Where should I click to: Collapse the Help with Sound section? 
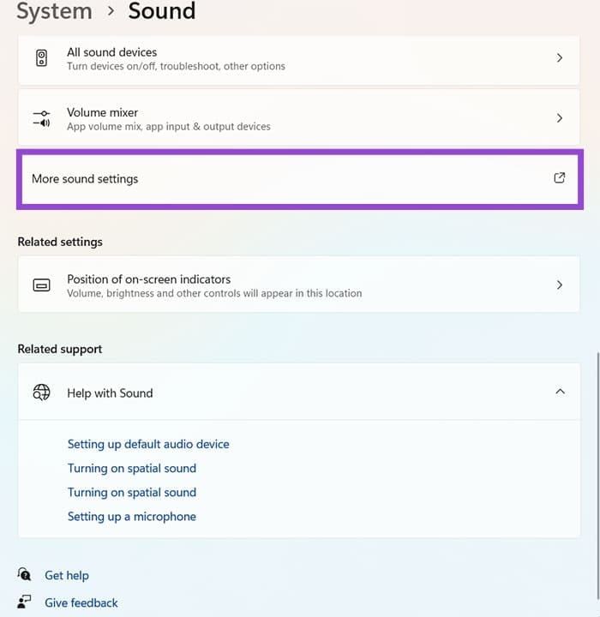point(560,392)
